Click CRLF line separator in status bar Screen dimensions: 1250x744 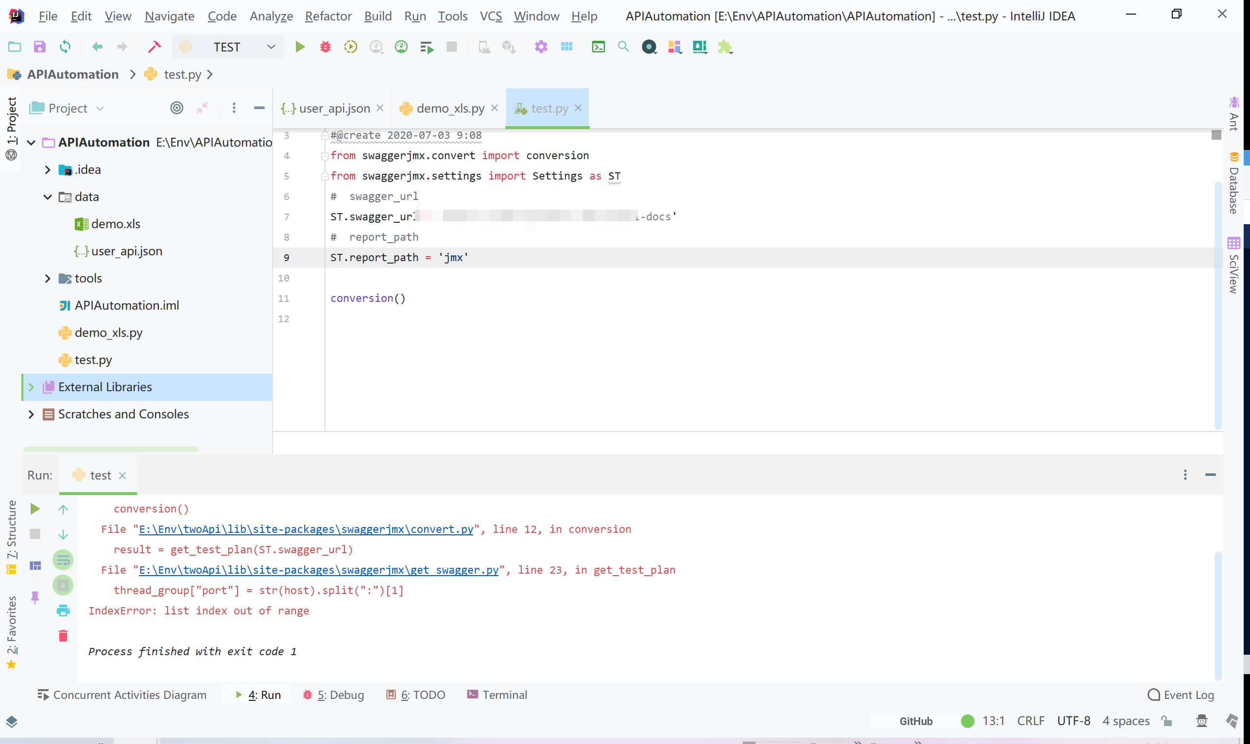(x=1031, y=721)
